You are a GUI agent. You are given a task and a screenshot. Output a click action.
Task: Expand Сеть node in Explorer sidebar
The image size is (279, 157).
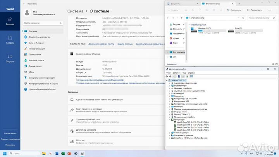click(x=167, y=57)
